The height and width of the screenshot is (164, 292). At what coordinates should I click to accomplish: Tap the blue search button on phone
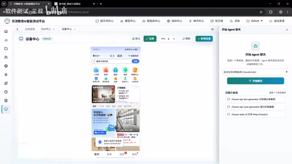[x=136, y=61]
